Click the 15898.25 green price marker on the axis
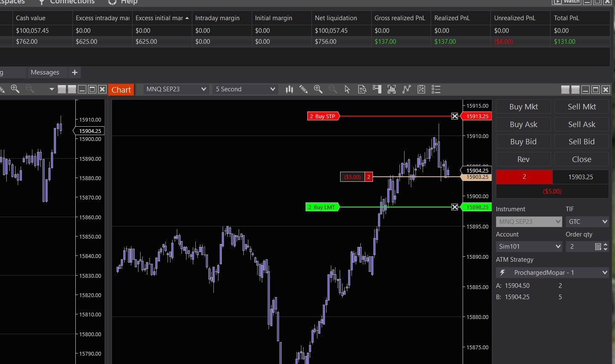 477,207
